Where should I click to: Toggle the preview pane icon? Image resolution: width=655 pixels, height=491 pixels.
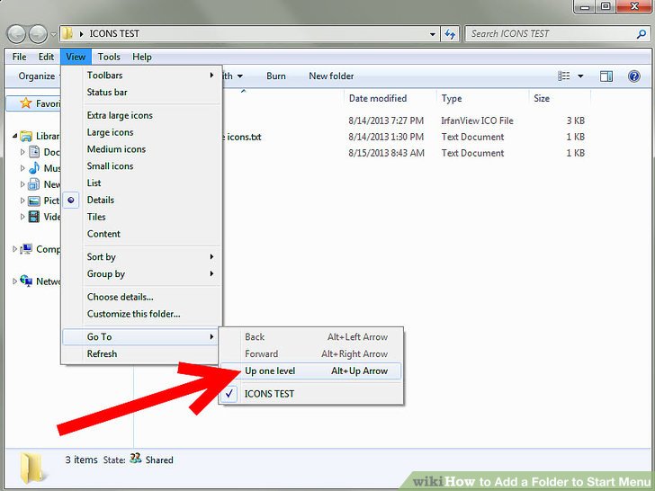pyautogui.click(x=606, y=76)
